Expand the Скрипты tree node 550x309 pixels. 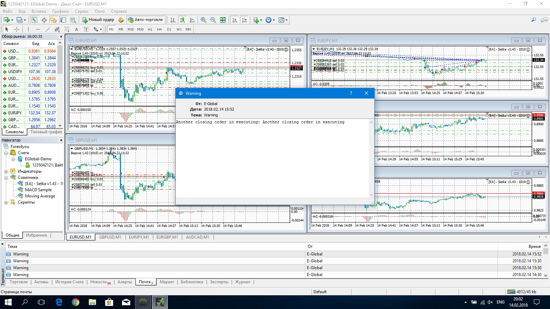coord(6,202)
